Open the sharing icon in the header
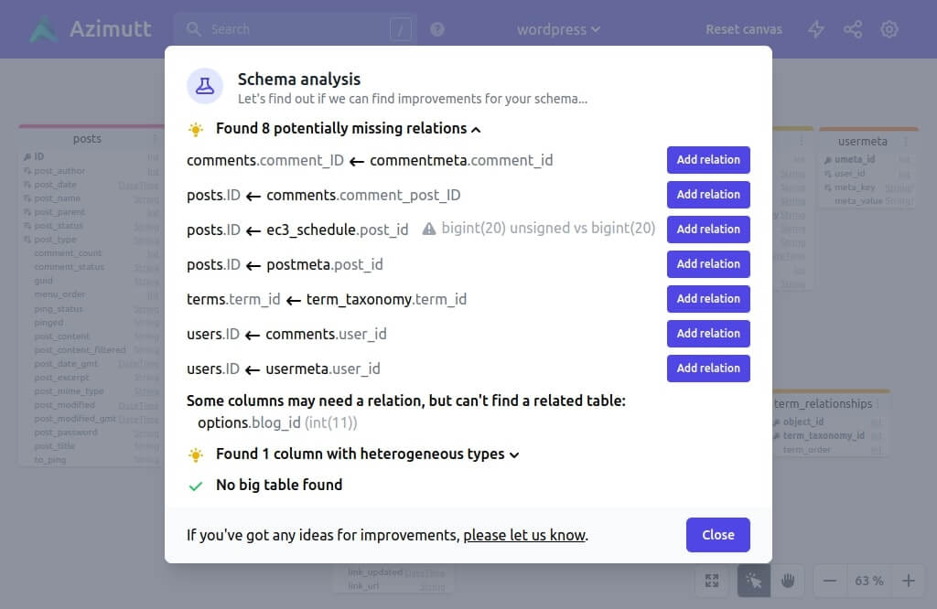Screen dimensions: 937x609 tap(853, 28)
